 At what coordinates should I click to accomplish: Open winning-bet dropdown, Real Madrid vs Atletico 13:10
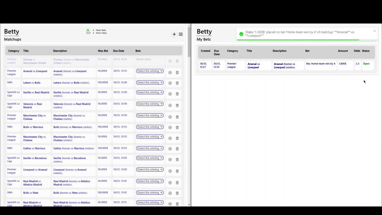pyautogui.click(x=150, y=181)
